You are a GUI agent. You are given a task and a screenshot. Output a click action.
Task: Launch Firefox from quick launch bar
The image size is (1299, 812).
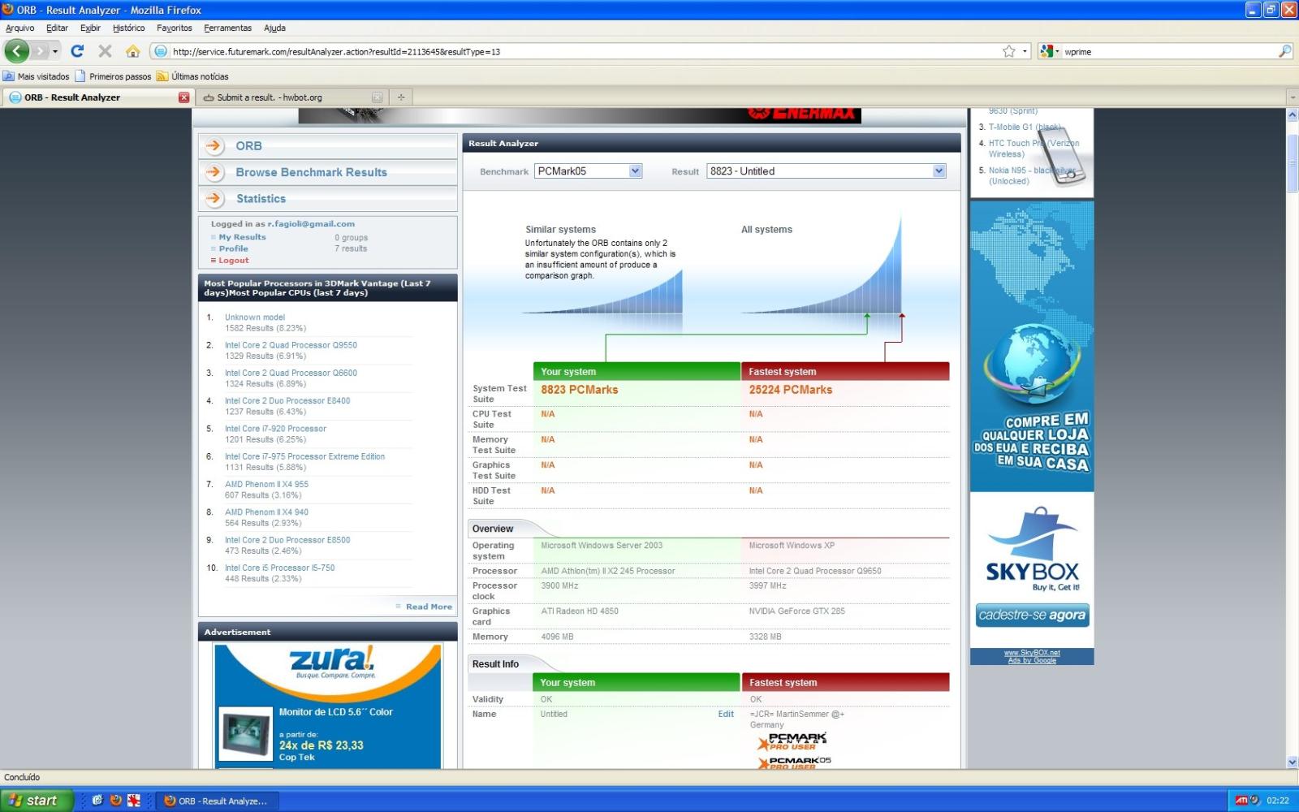[115, 801]
